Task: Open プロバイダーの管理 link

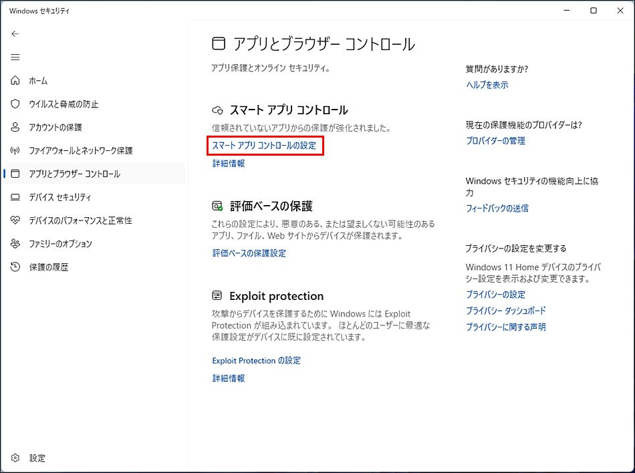Action: coord(496,141)
